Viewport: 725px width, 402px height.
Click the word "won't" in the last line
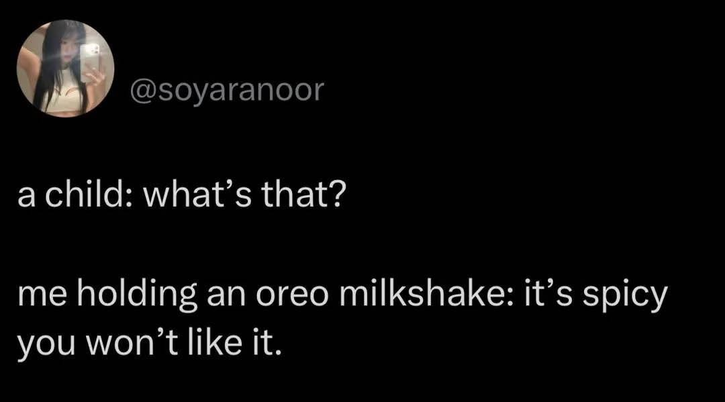[x=128, y=343]
